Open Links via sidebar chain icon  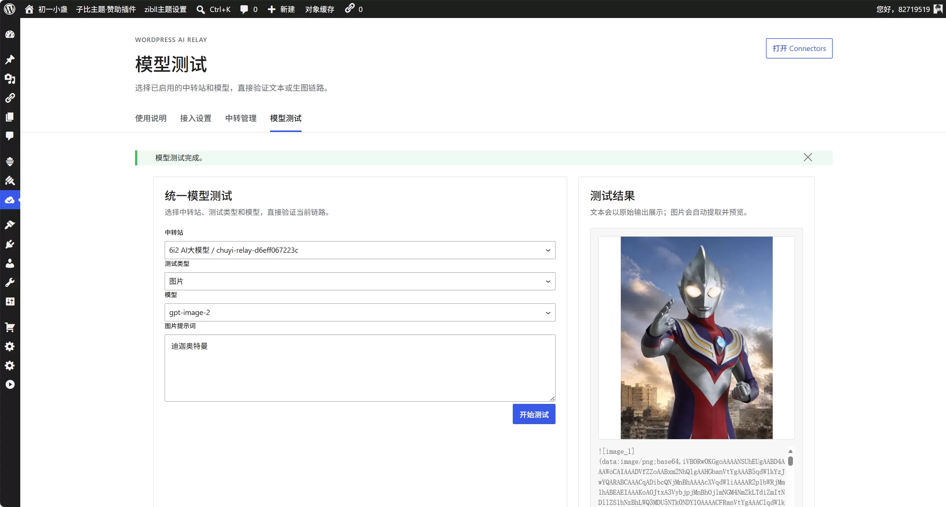pyautogui.click(x=10, y=98)
